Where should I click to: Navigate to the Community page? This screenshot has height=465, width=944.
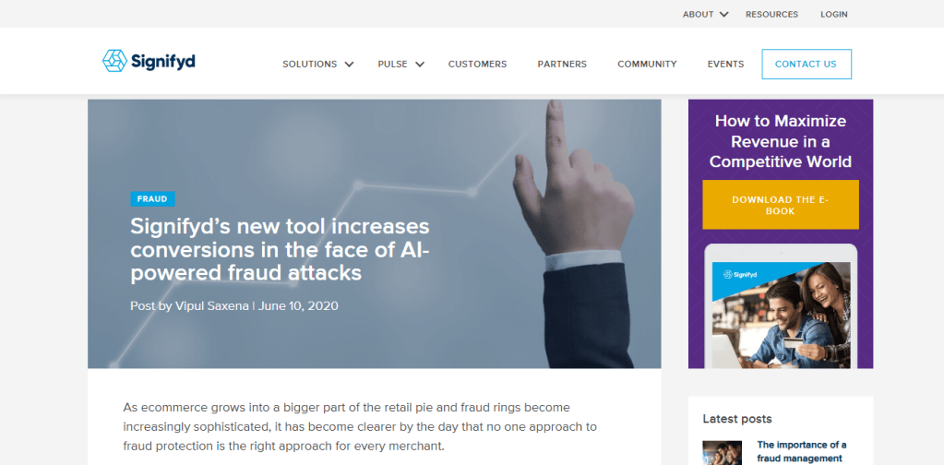pos(647,64)
